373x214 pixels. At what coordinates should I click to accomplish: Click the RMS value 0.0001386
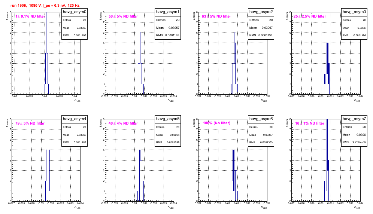[x=360, y=36]
